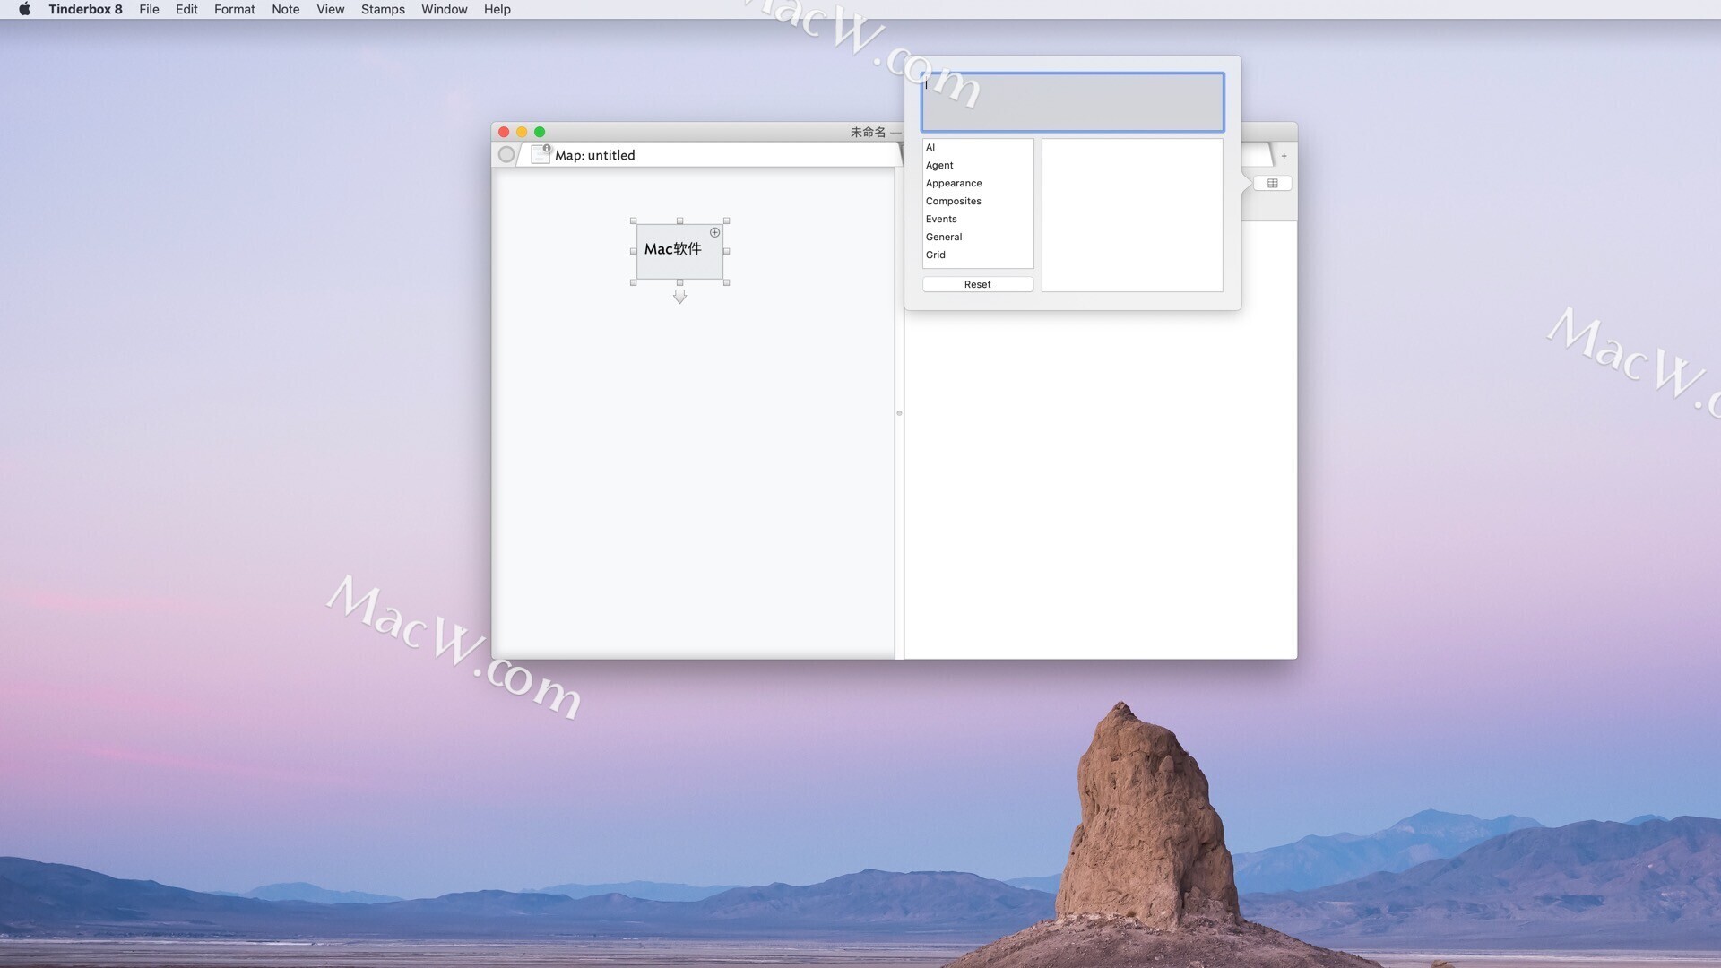This screenshot has width=1721, height=968.
Task: Select the General attribute group
Action: 978,237
